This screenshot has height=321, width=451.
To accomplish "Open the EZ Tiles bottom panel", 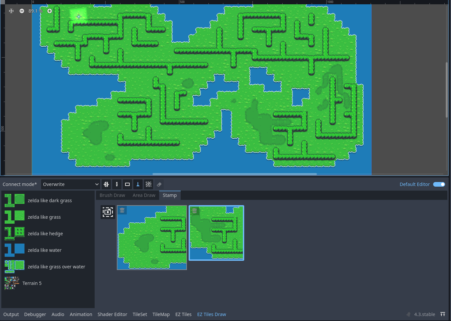I will 183,314.
